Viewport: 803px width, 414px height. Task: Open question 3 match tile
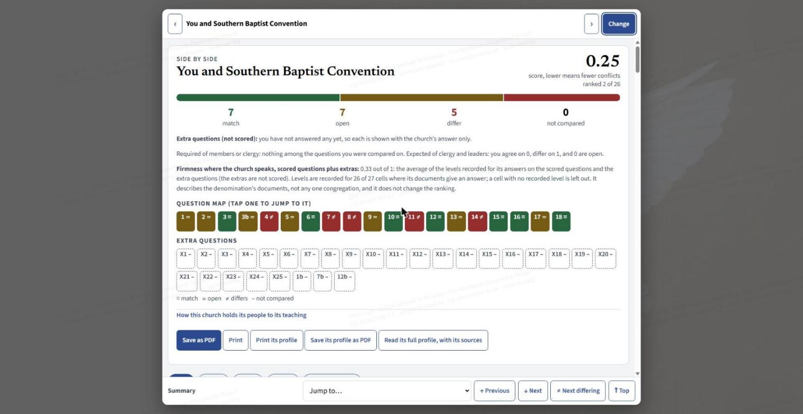click(x=227, y=221)
